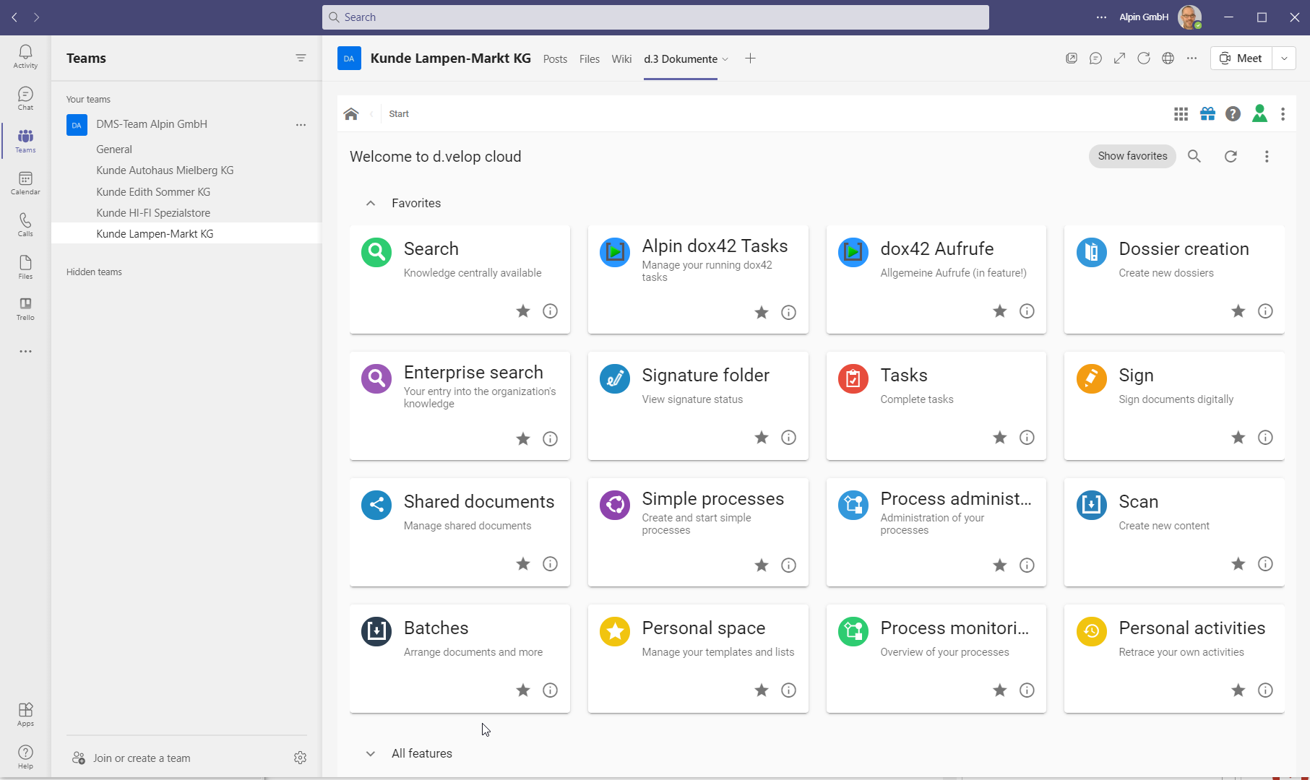Toggle favorite star on Alpin dox42 Tasks
This screenshot has width=1310, height=780.
point(762,313)
